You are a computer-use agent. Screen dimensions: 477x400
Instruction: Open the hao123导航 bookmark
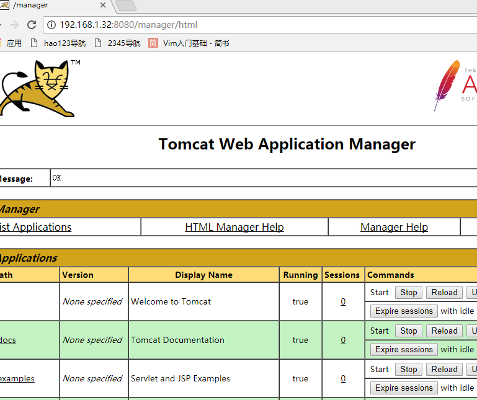58,43
